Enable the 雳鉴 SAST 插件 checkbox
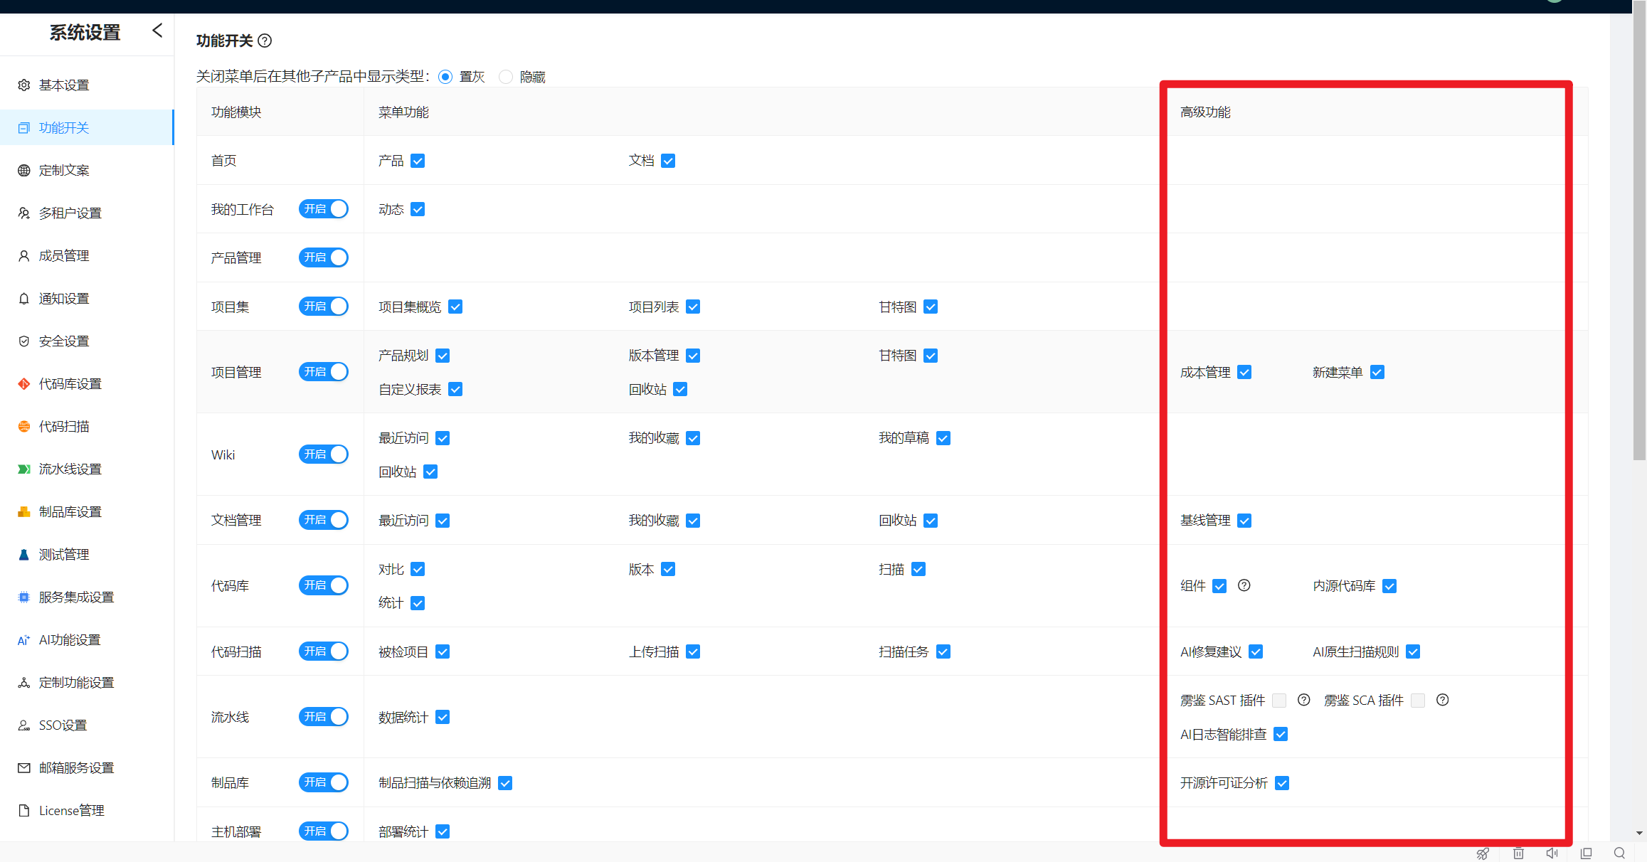 coord(1279,701)
